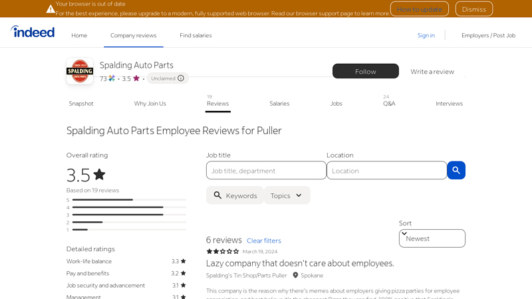Click the work happiness score pinwheel icon
Image resolution: width=532 pixels, height=299 pixels.
click(112, 78)
